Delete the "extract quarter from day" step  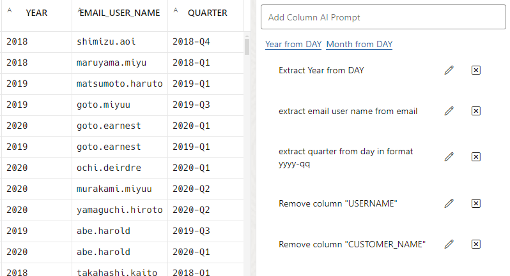coord(476,157)
